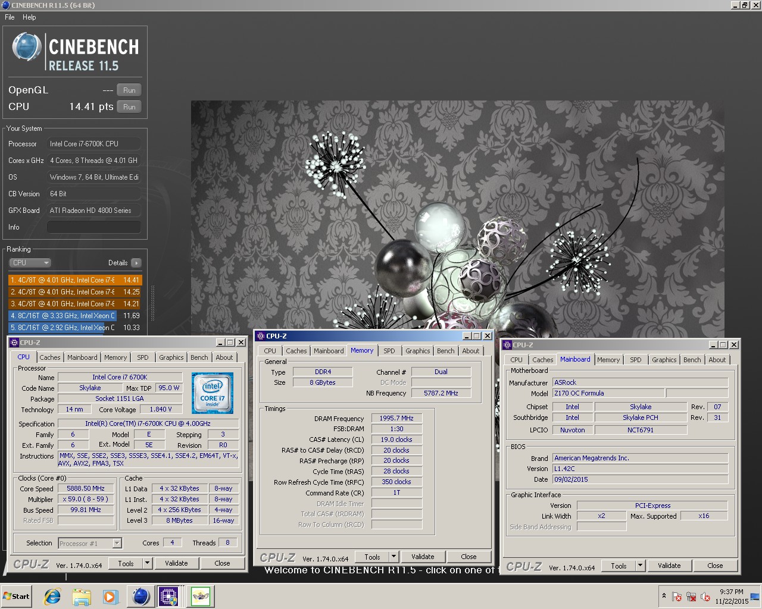This screenshot has height=609, width=762.
Task: Open the Ranking CPU dropdown
Action: pyautogui.click(x=30, y=263)
